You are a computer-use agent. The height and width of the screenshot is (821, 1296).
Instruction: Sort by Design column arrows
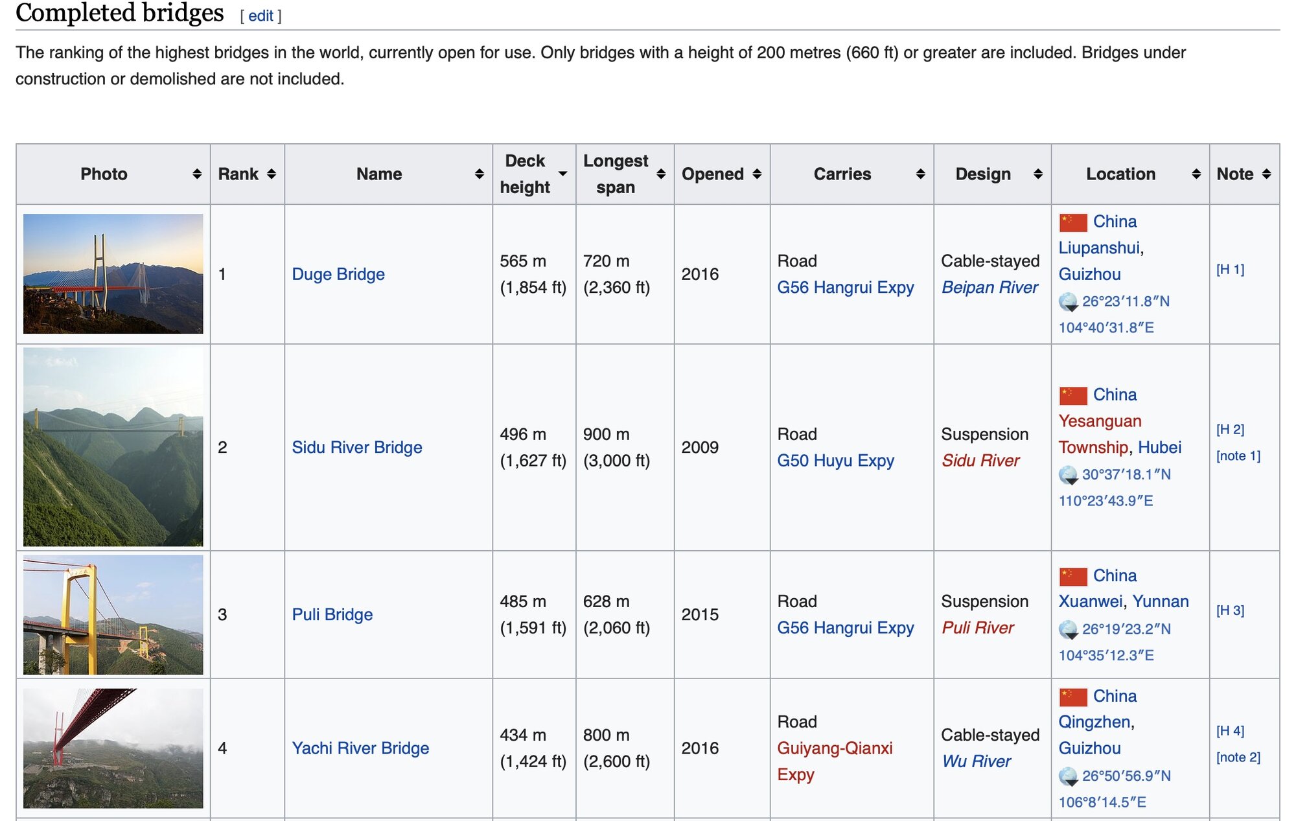[1038, 174]
